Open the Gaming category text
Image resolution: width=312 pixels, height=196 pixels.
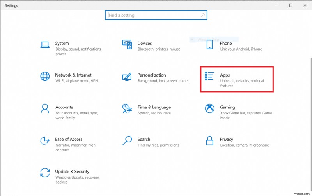(227, 107)
